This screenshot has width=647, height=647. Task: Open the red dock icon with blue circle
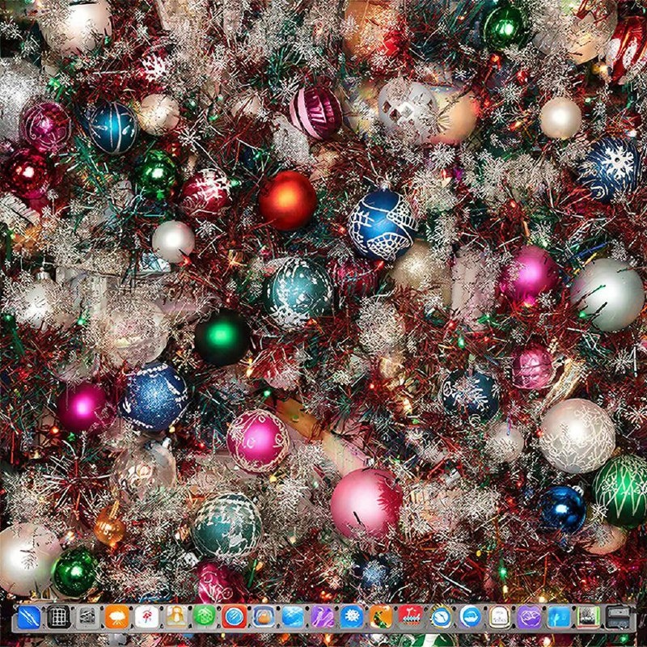(235, 617)
